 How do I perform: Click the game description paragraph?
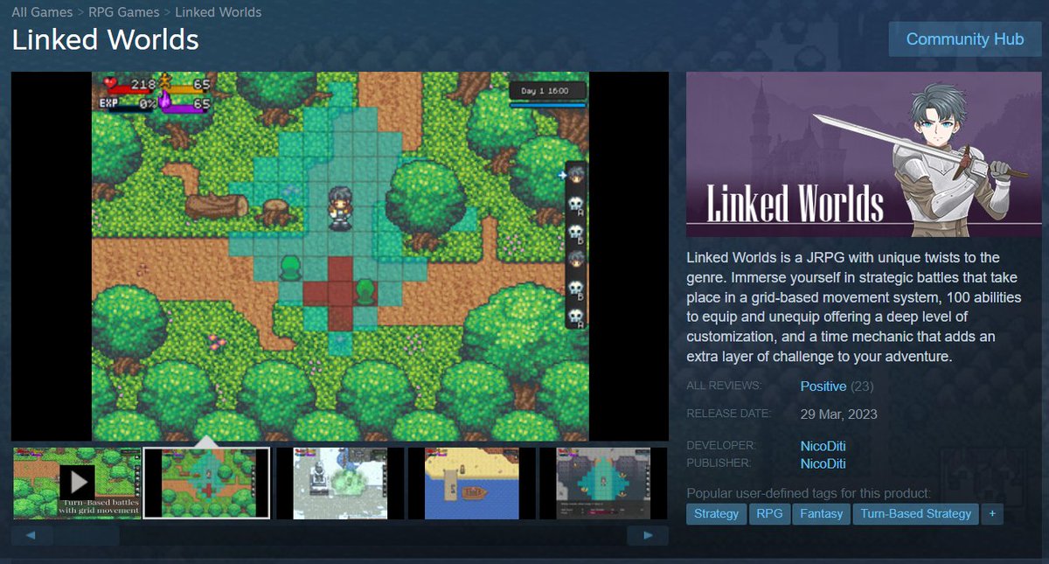coord(854,308)
